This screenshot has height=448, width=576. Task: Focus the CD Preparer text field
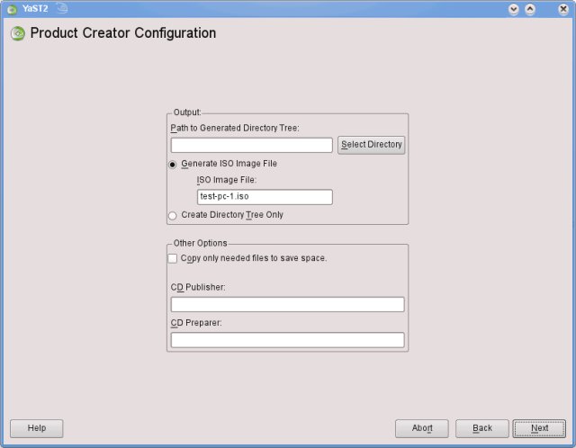[x=288, y=340]
